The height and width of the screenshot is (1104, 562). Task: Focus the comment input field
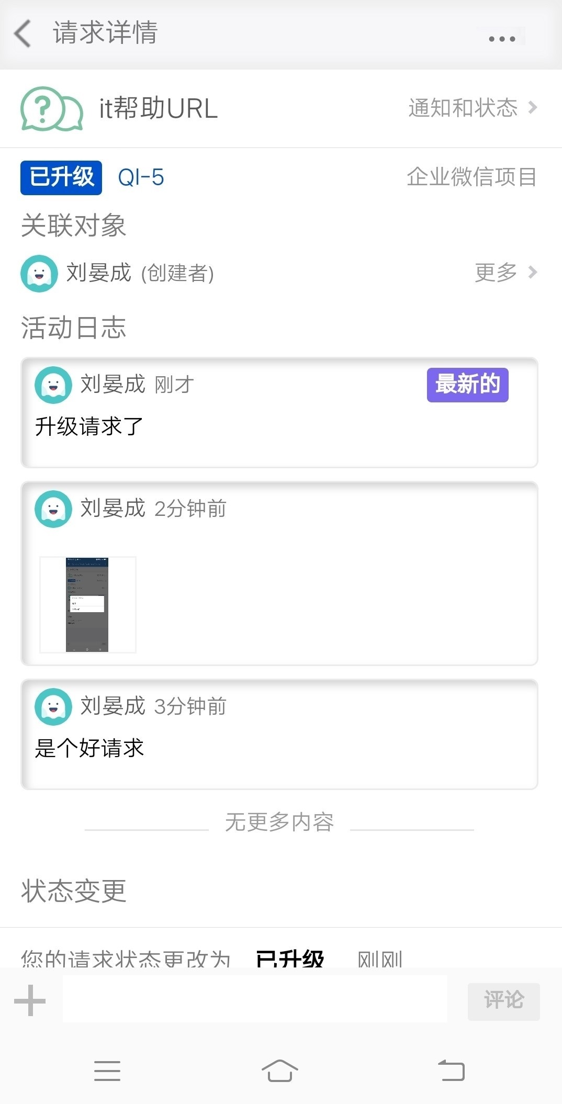(255, 999)
